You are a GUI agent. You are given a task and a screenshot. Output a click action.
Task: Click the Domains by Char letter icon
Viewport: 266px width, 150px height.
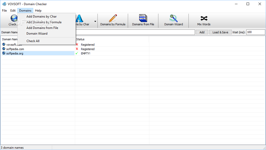point(79,18)
